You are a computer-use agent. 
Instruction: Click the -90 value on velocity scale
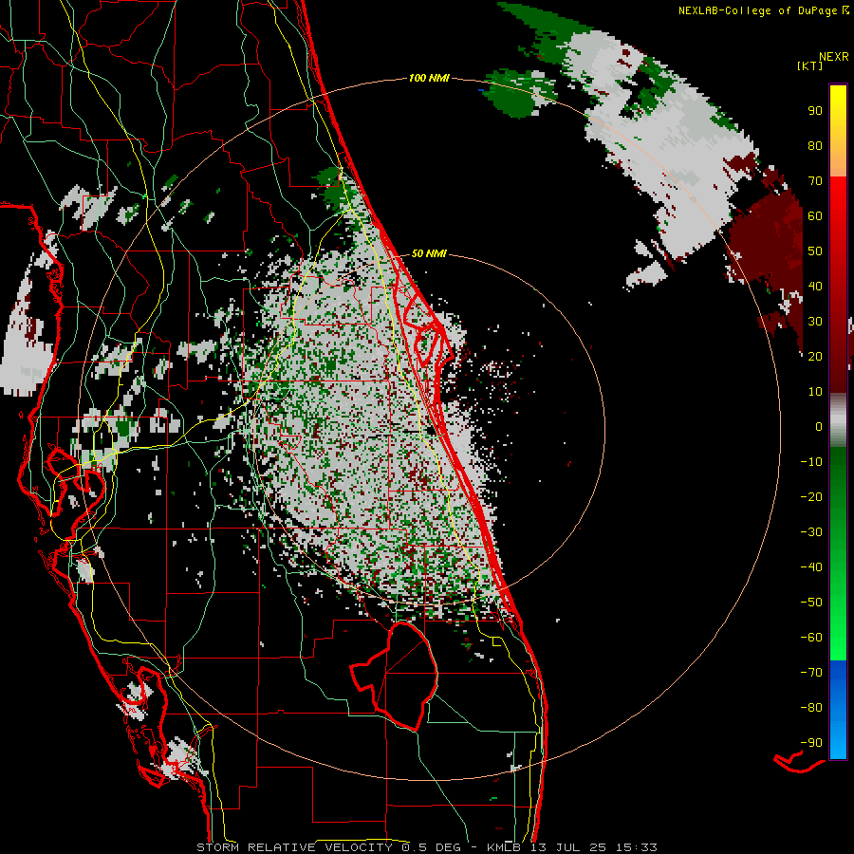pyautogui.click(x=811, y=743)
